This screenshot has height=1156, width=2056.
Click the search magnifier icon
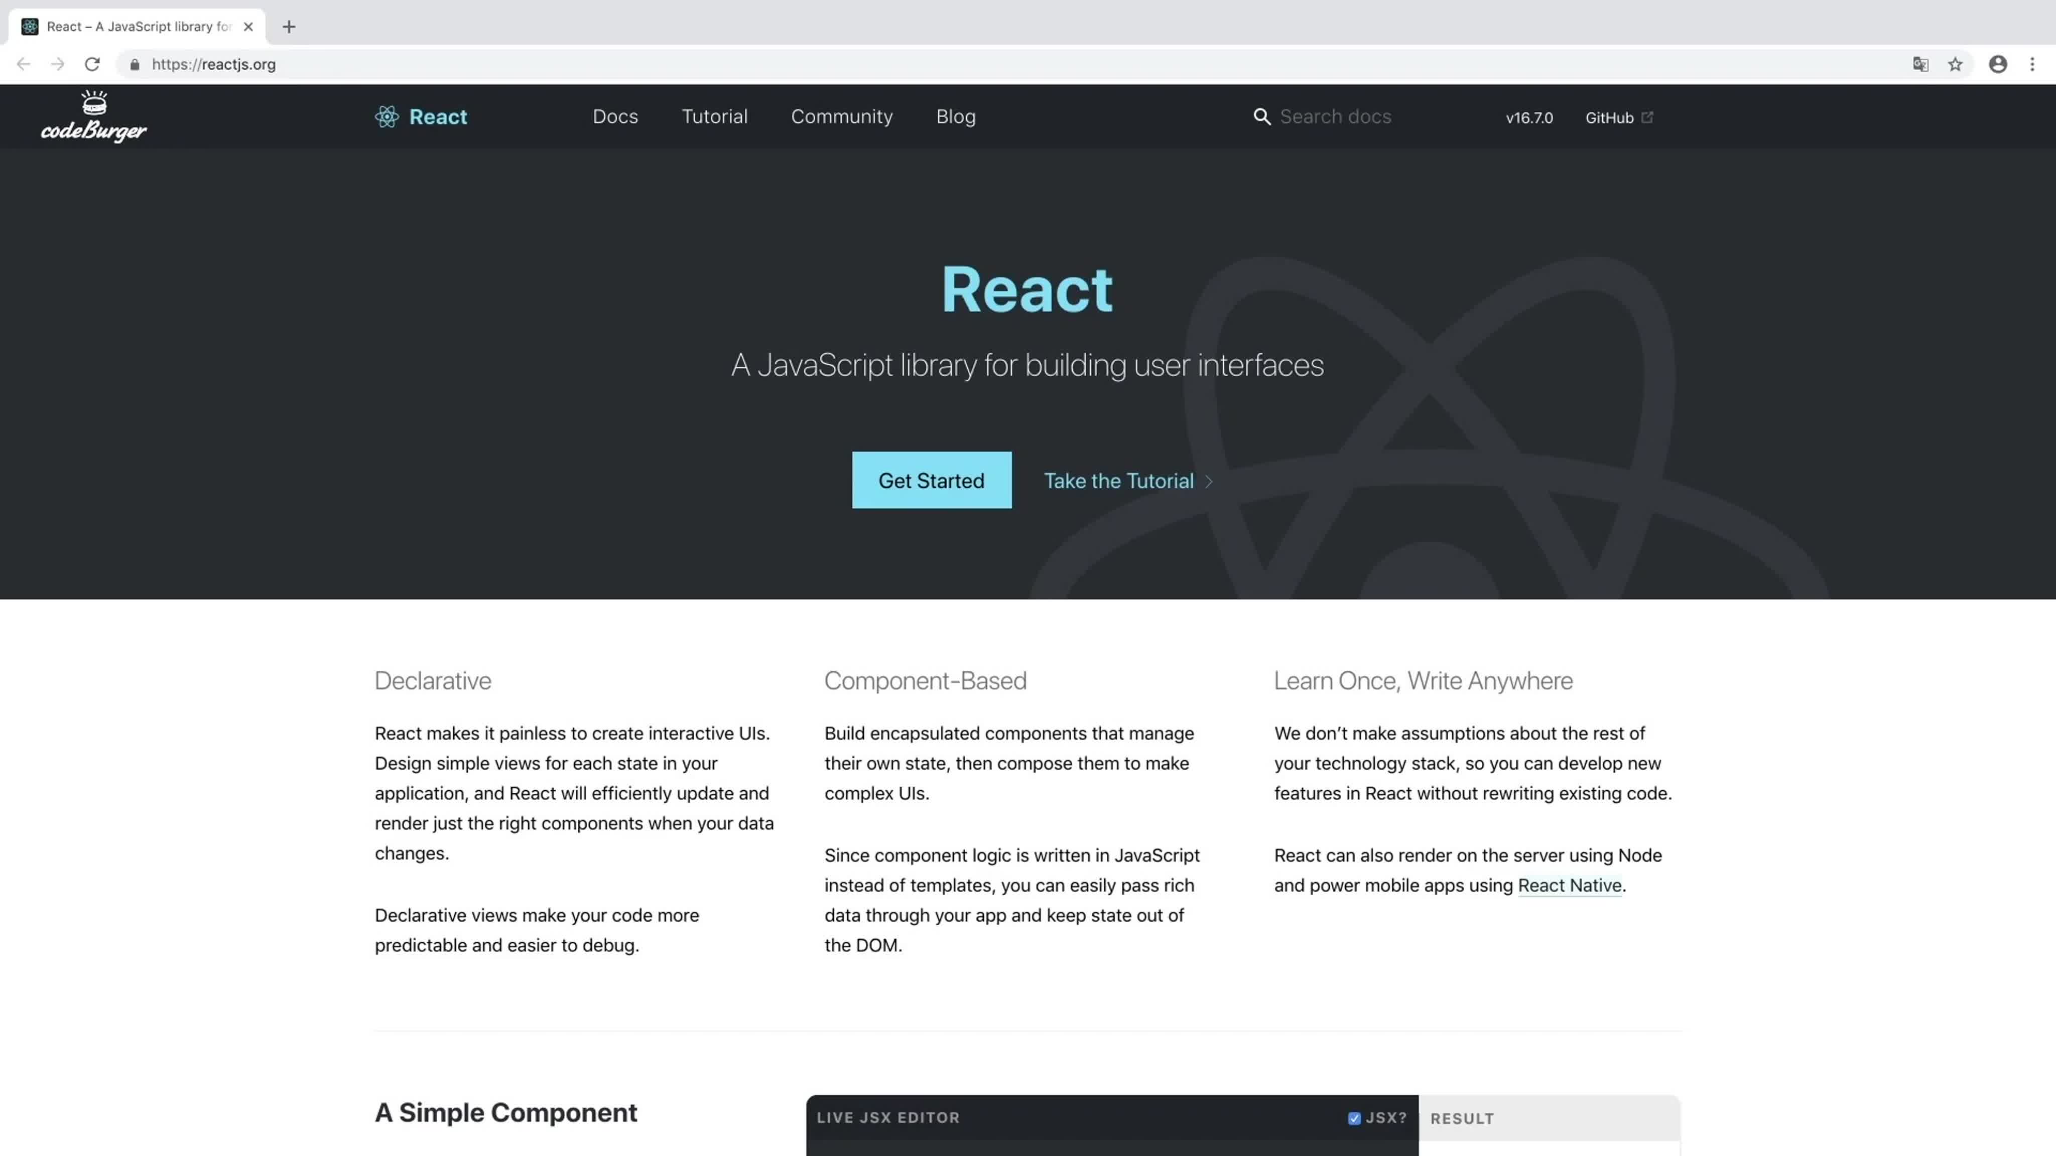pos(1261,117)
